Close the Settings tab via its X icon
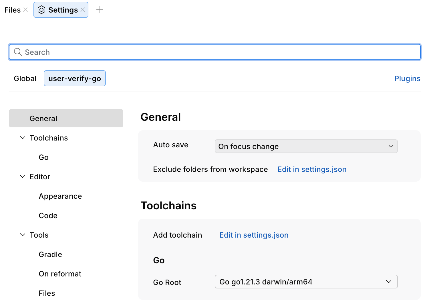This screenshot has height=305, width=429. point(83,9)
